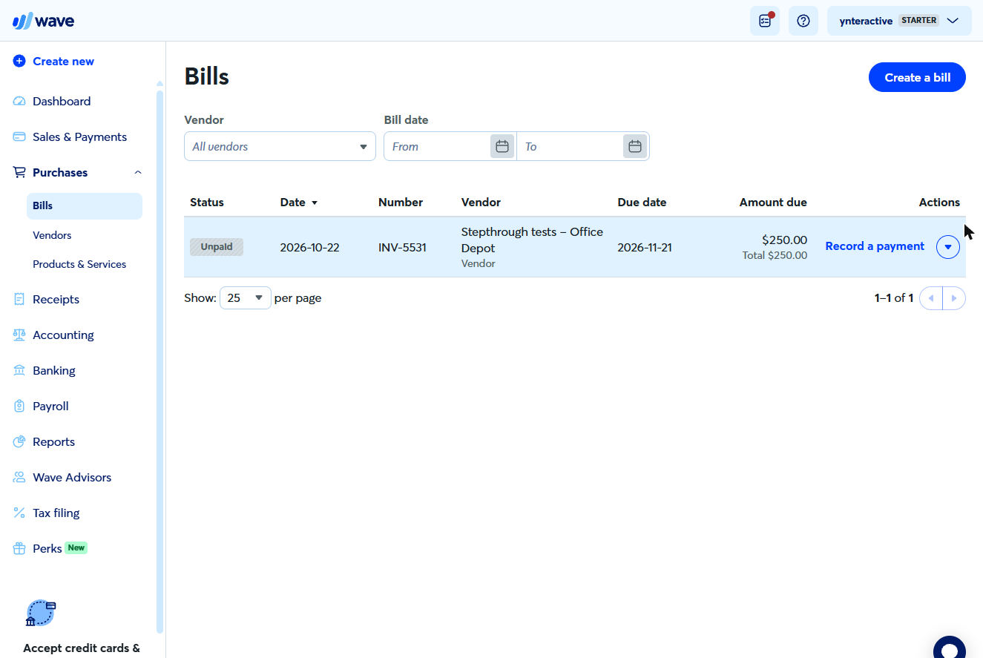Open the From date calendar picker
Viewport: 983px width, 658px height.
click(x=502, y=147)
